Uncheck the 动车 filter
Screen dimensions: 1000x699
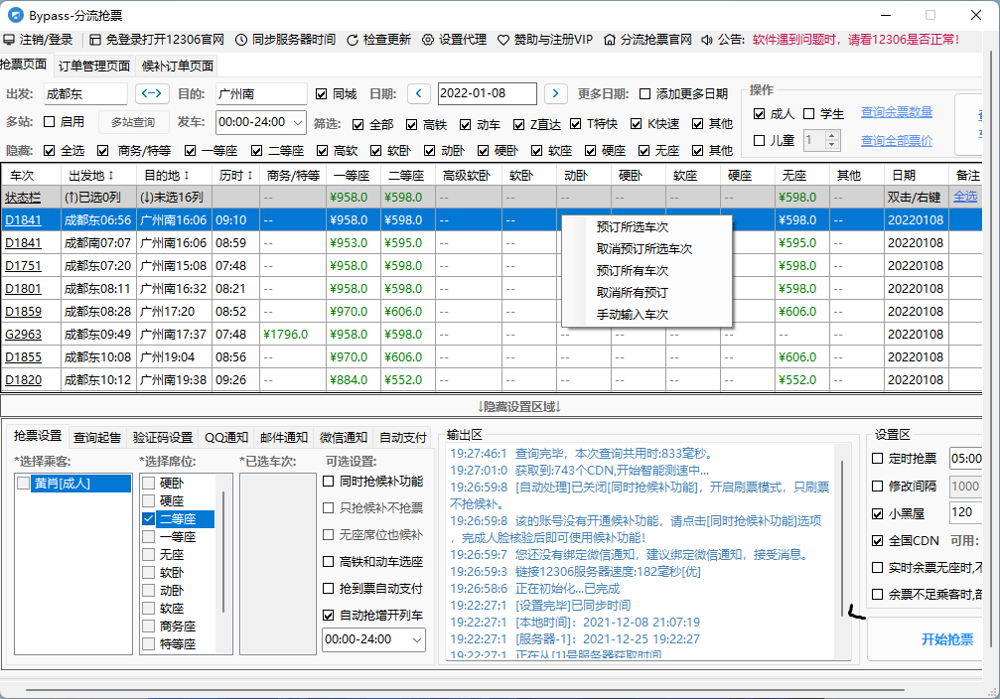(465, 124)
